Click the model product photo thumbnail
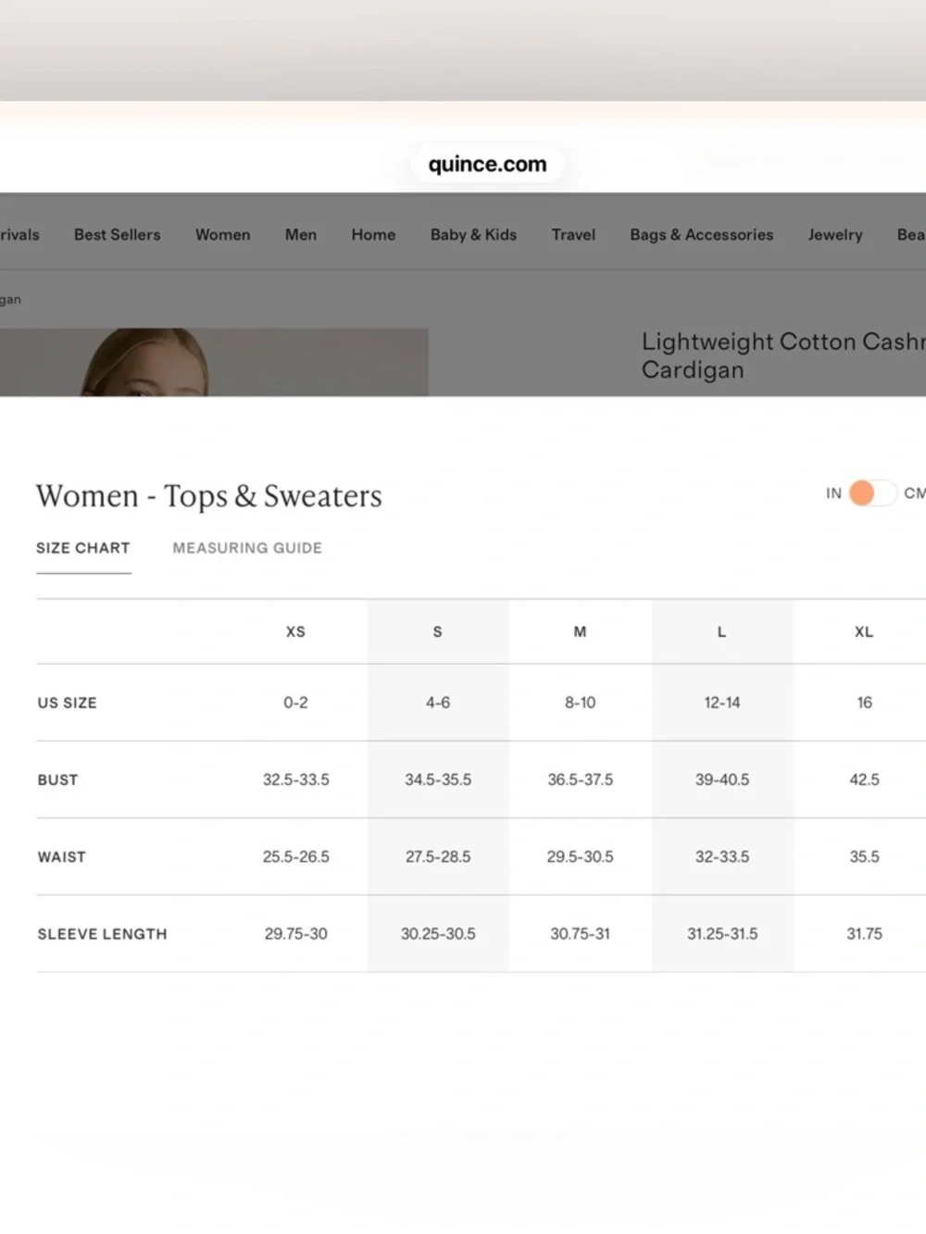 (x=214, y=362)
